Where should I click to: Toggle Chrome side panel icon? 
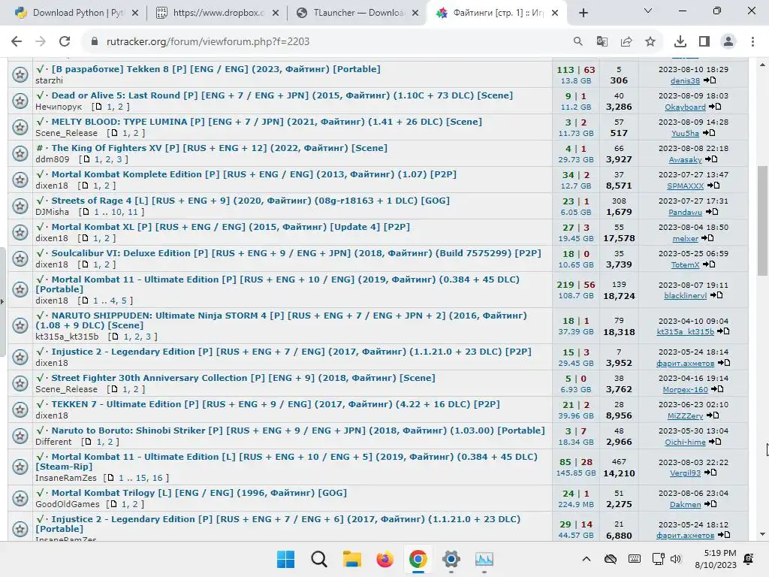(x=704, y=42)
